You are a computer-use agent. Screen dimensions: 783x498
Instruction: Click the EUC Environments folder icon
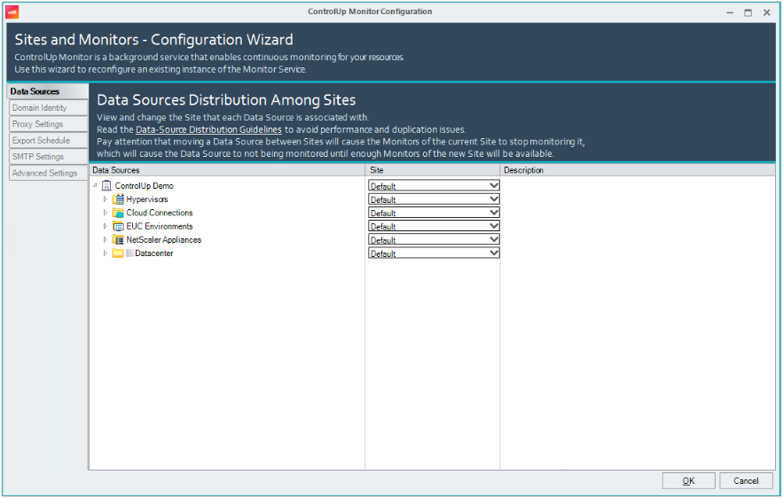click(x=118, y=226)
